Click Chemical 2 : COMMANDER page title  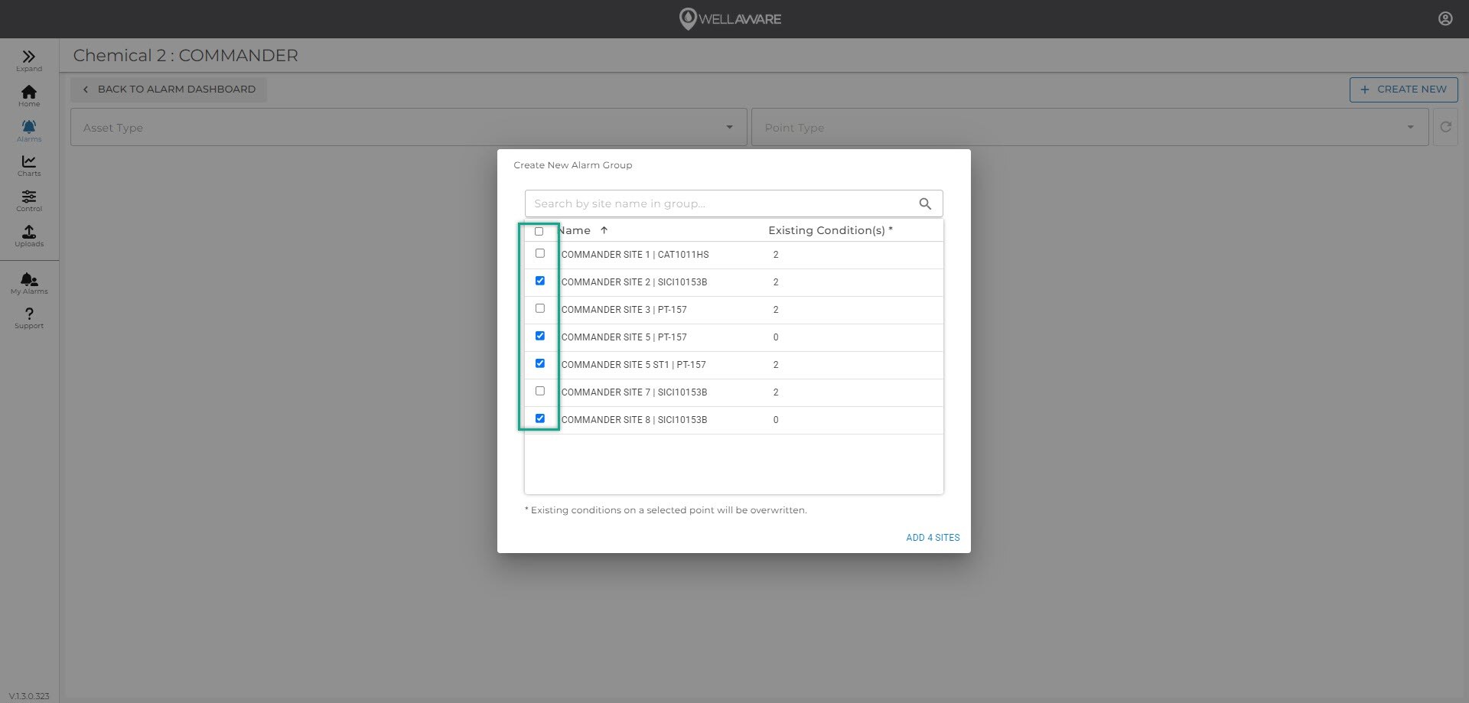tap(186, 55)
